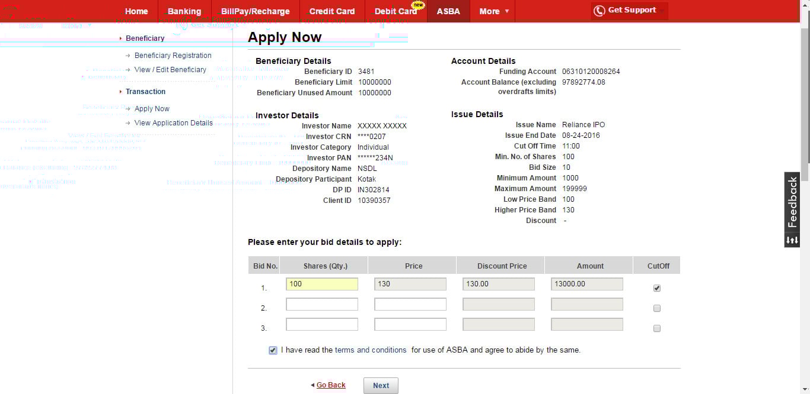Screen dimensions: 810x394
Task: Click arrow bullet next to View Application Details
Action: 128,123
